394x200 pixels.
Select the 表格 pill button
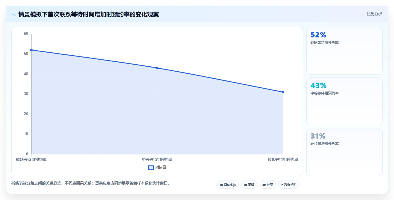click(249, 185)
